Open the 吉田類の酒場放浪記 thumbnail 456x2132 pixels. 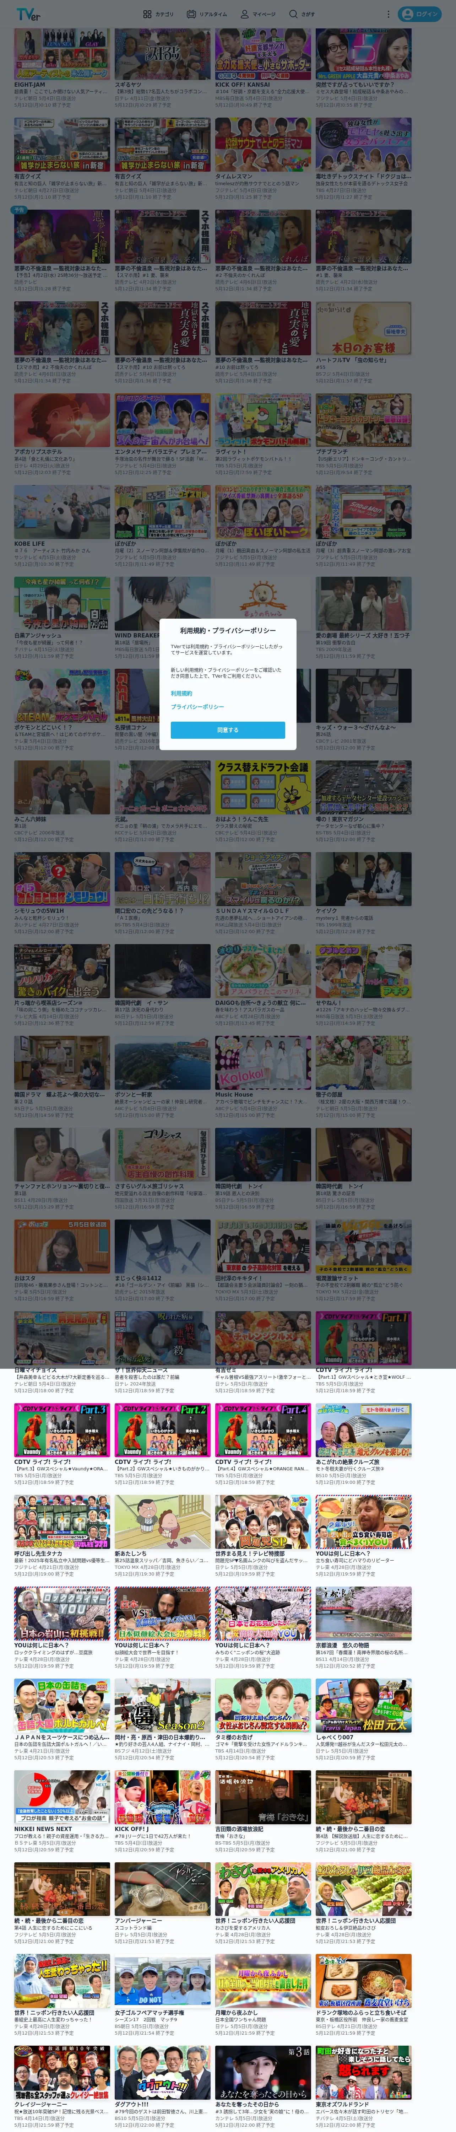click(263, 1798)
